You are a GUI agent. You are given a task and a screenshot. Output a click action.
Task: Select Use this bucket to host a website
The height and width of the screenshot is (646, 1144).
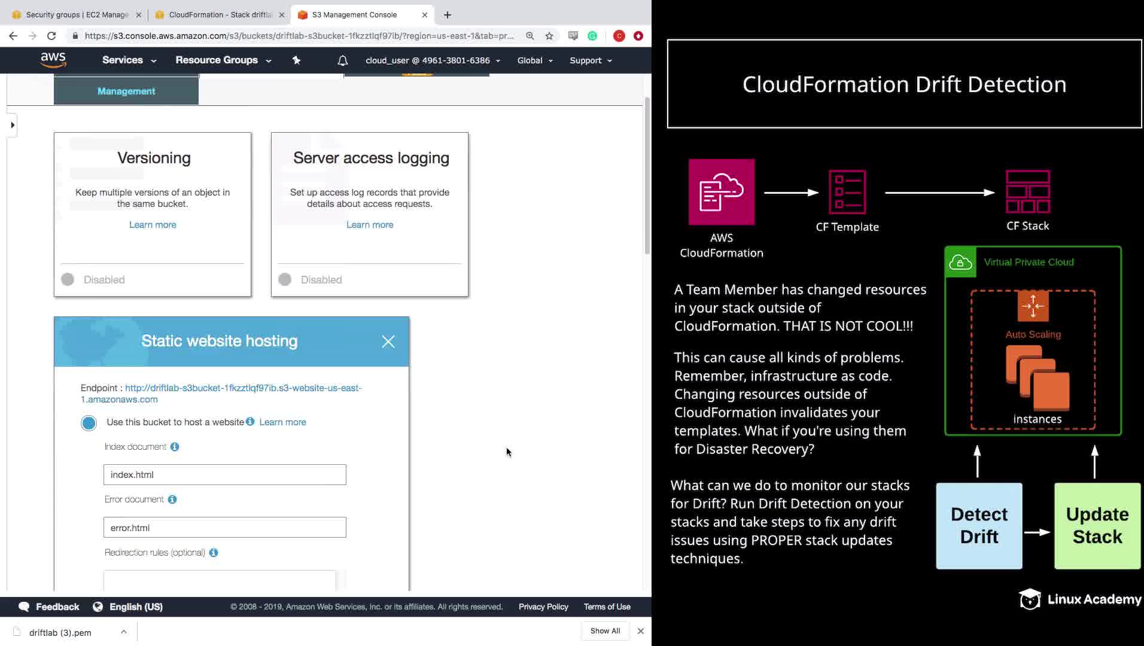click(x=89, y=423)
